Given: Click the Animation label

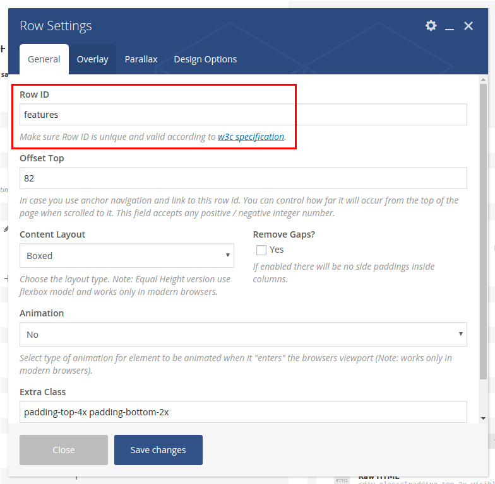Looking at the screenshot, I should tap(42, 313).
